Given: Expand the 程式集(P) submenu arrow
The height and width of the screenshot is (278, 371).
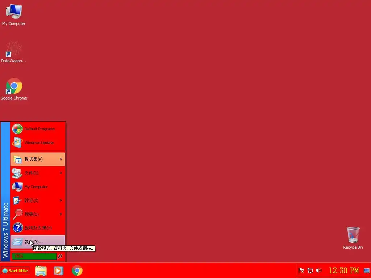Looking at the screenshot, I should tap(61, 159).
